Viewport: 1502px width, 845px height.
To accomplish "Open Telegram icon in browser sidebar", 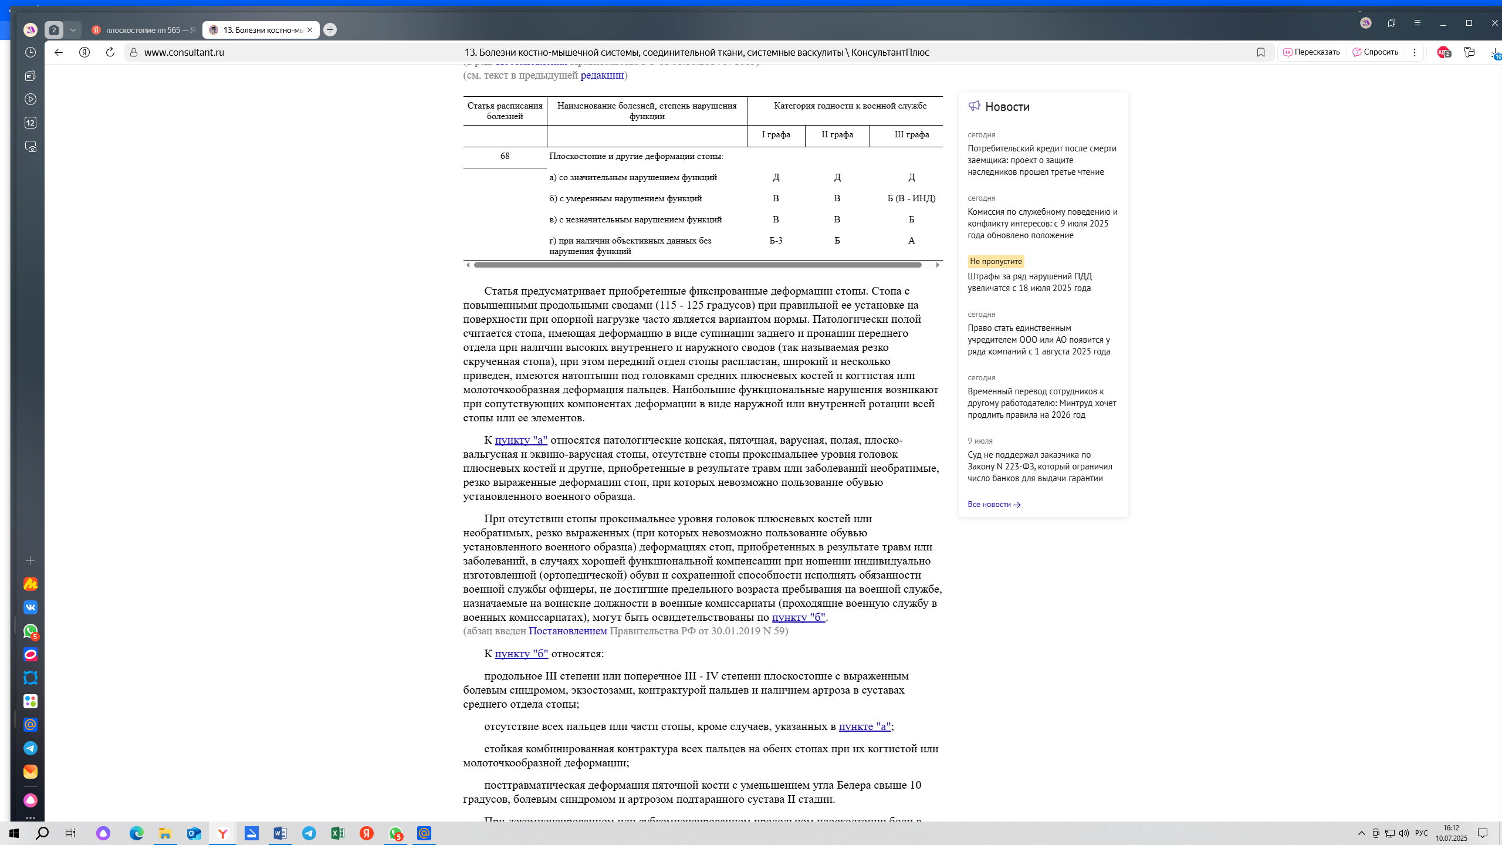I will (31, 748).
